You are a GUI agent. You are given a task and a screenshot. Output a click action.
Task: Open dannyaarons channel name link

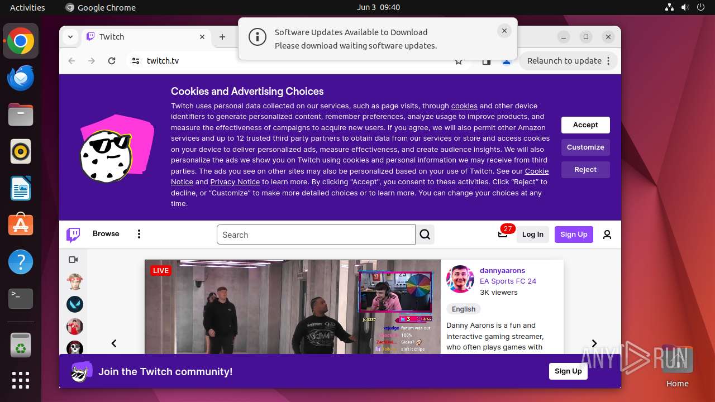tap(503, 270)
